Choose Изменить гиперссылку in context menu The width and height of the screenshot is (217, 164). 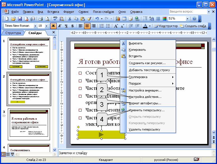tap(148, 110)
